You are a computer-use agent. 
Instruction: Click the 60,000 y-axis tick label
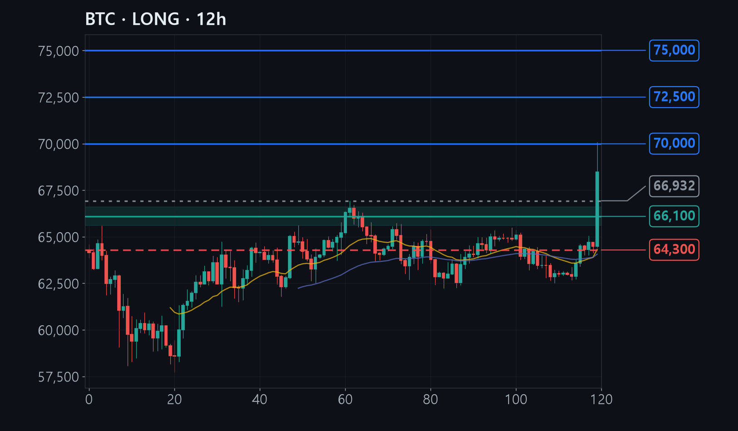[59, 330]
